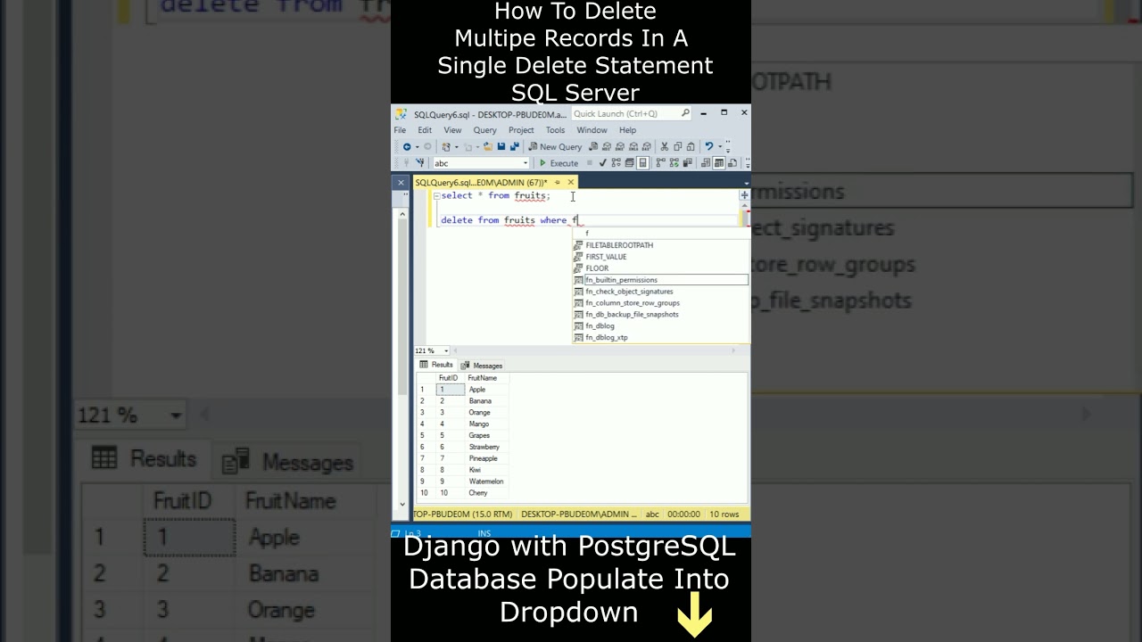Viewport: 1142px width, 642px height.
Task: Click the New Project icon
Action: click(446, 147)
